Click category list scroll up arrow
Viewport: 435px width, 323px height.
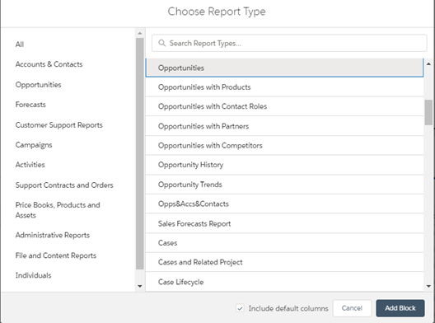click(x=140, y=33)
